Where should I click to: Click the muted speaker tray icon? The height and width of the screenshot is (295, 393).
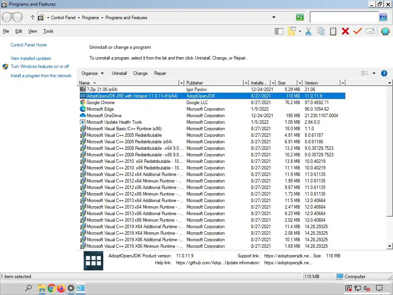(367, 288)
